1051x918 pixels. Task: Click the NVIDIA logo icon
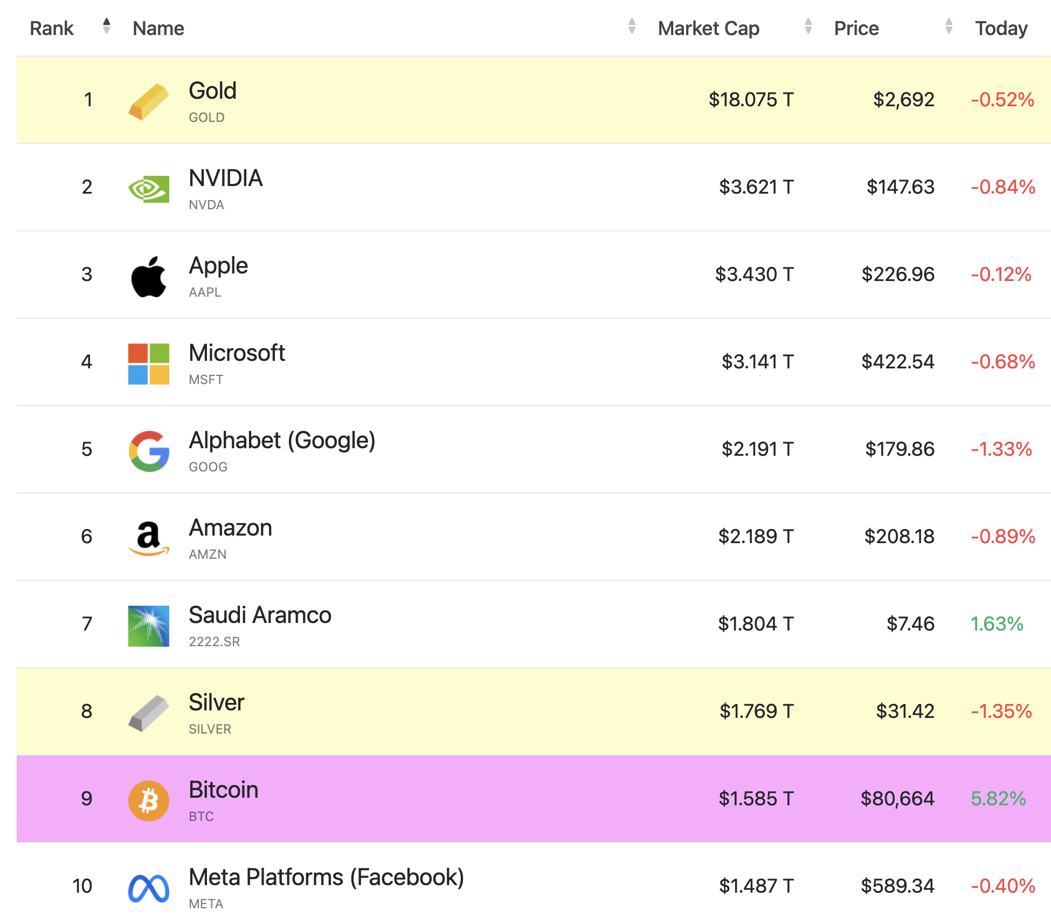[148, 189]
